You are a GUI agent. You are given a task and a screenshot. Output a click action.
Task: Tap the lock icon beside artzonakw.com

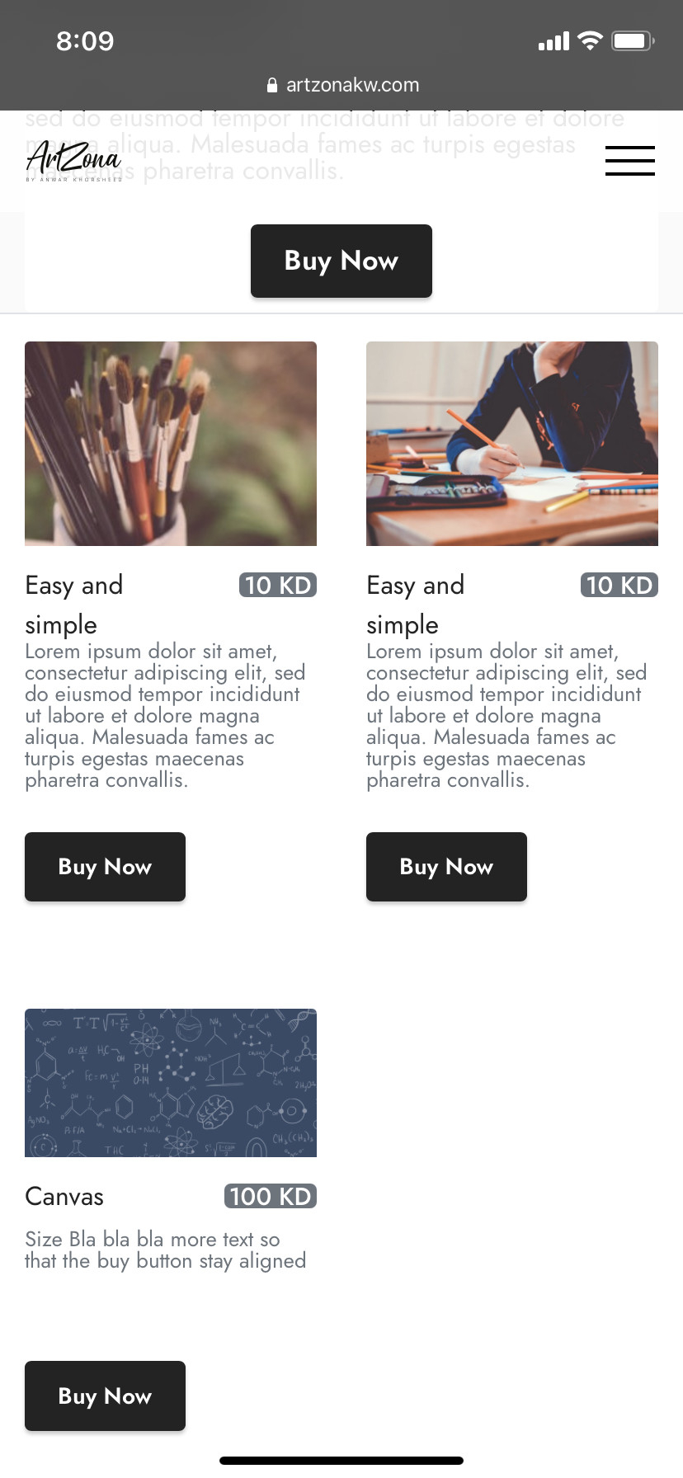(272, 85)
